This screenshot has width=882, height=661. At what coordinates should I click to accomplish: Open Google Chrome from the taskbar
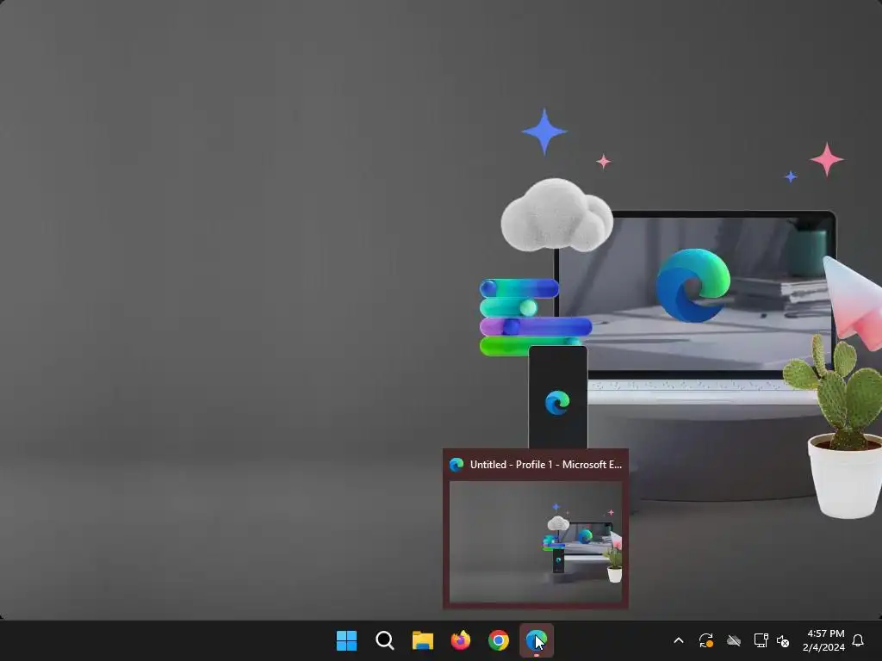point(499,640)
